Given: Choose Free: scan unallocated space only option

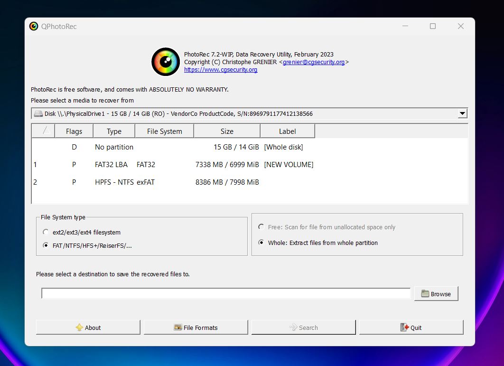Looking at the screenshot, I should click(x=261, y=227).
